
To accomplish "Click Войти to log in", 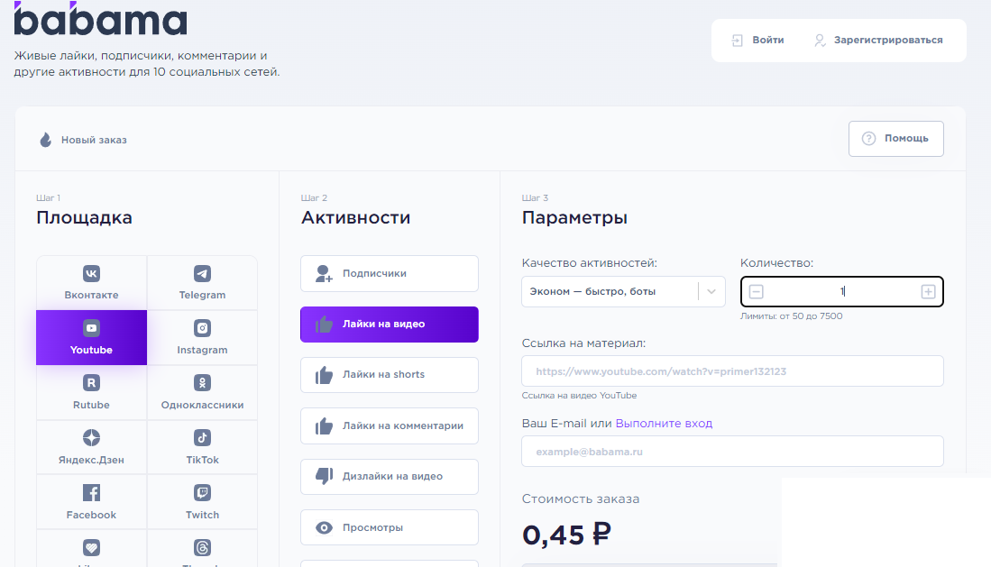I will pos(757,41).
